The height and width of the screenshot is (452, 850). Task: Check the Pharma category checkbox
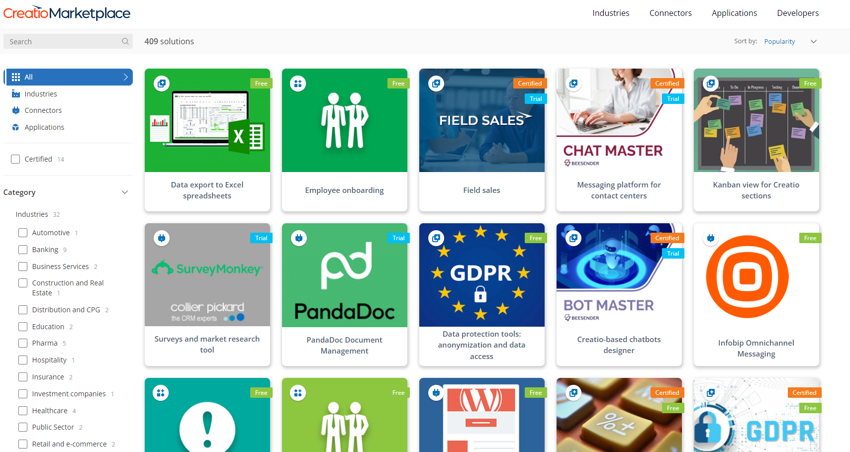23,343
